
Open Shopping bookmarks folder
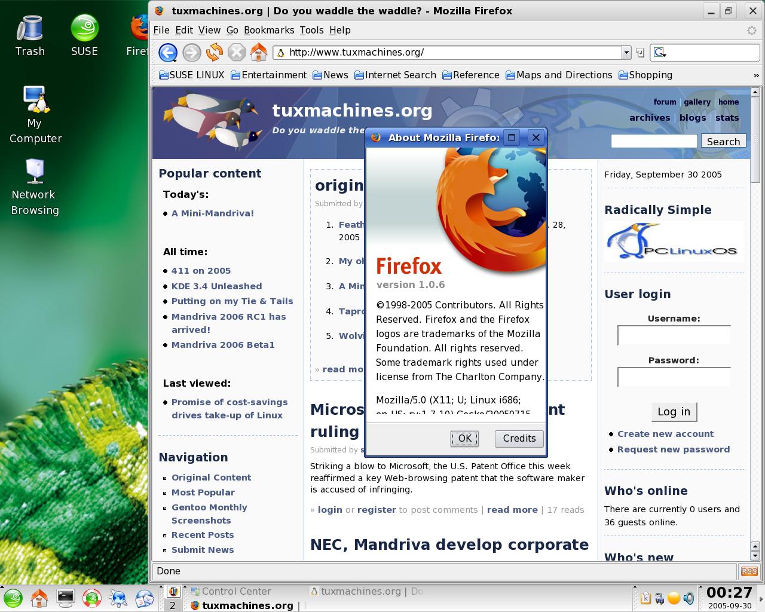[x=645, y=75]
